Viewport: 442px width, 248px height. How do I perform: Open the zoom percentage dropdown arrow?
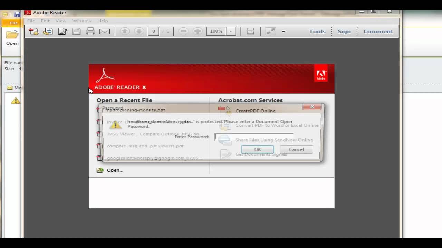click(x=231, y=31)
